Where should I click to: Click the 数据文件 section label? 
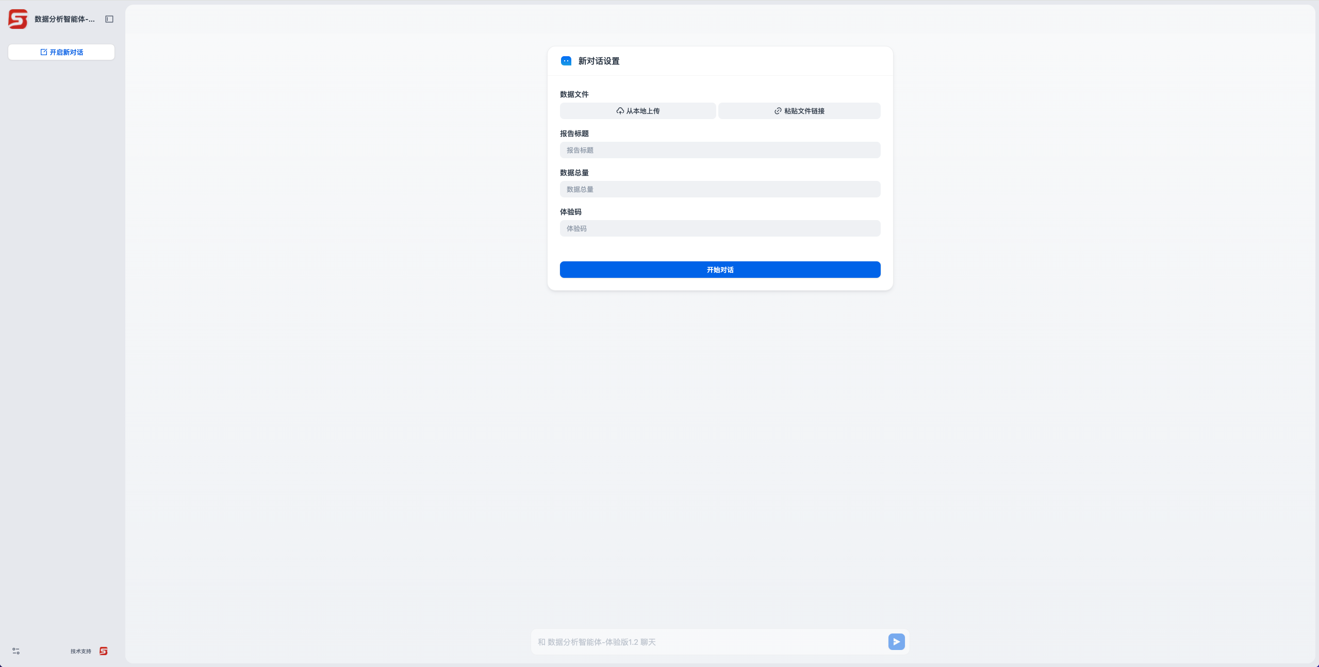pos(574,94)
